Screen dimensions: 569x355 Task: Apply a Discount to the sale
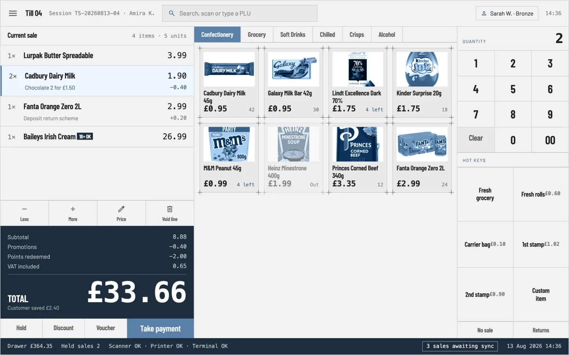click(64, 328)
